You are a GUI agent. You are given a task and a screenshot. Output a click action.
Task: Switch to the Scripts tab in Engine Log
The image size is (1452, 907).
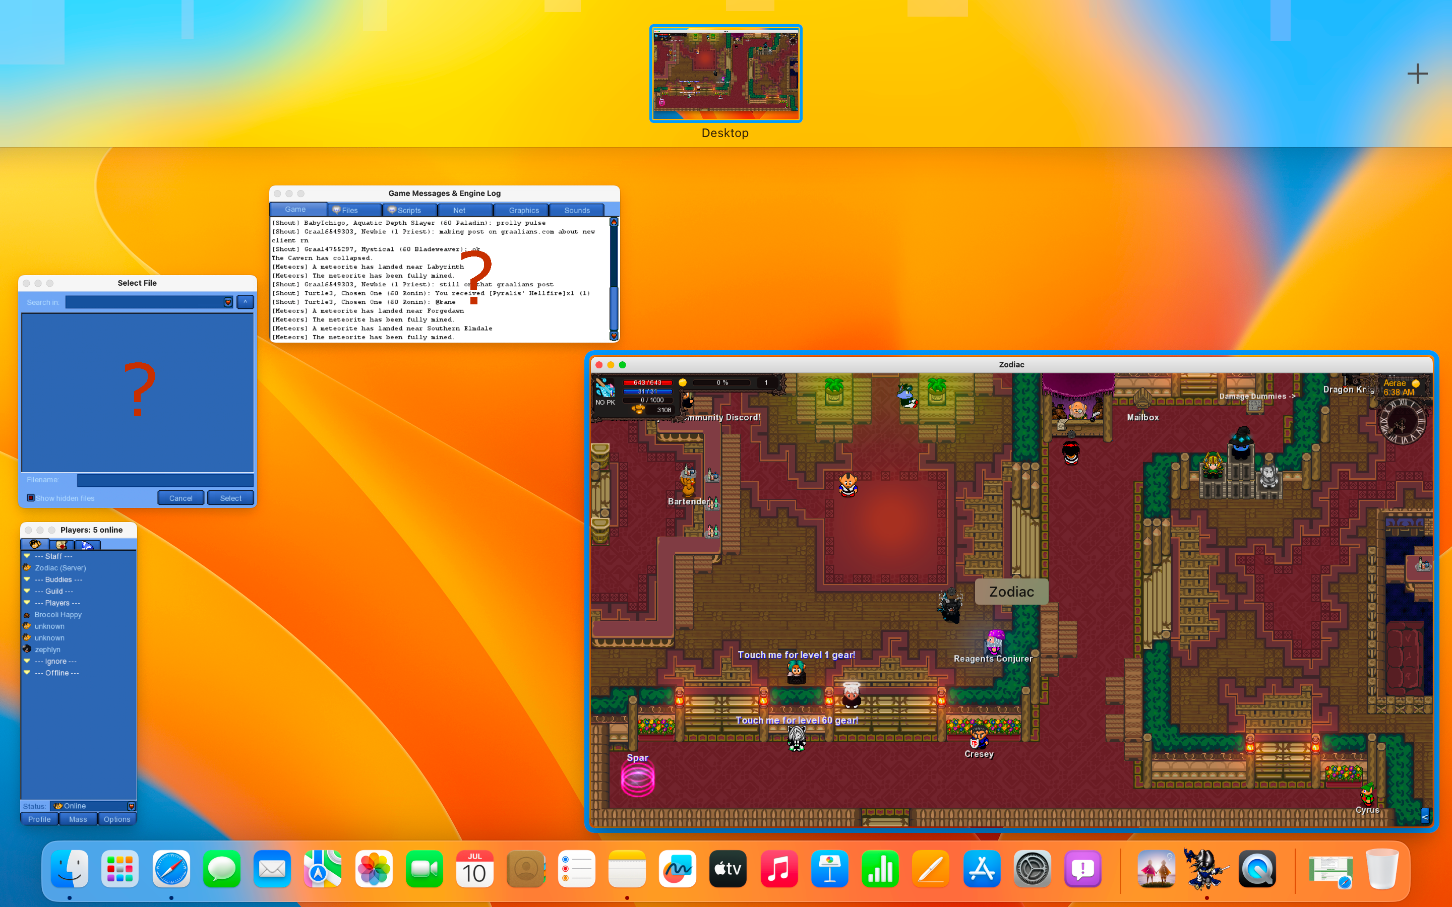(x=410, y=210)
